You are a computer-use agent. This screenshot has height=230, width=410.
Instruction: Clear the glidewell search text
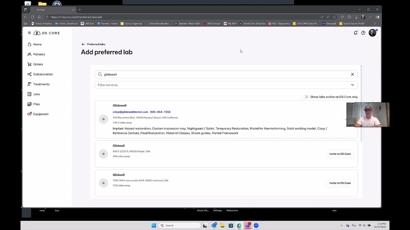coord(352,74)
